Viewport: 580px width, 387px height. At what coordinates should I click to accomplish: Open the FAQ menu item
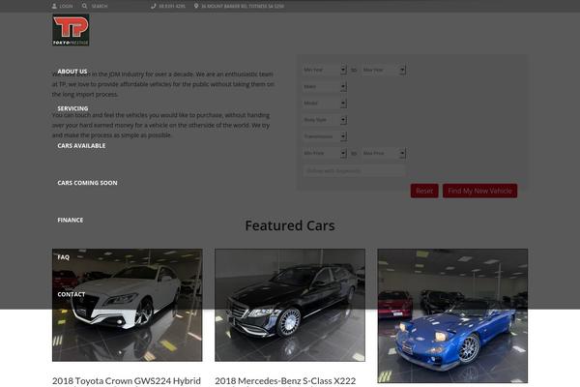pyautogui.click(x=63, y=257)
